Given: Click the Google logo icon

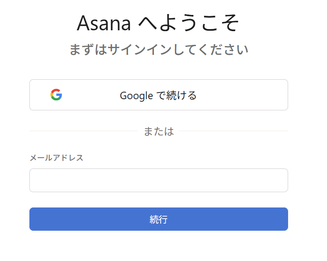Looking at the screenshot, I should point(56,95).
